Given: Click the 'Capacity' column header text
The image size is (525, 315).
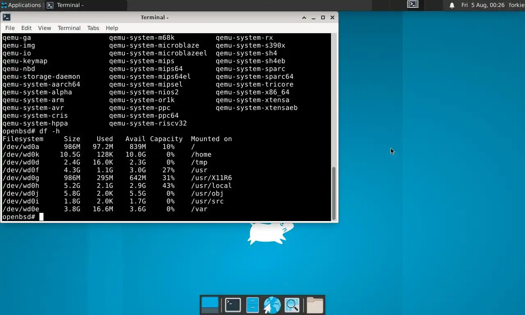Looking at the screenshot, I should coord(167,139).
